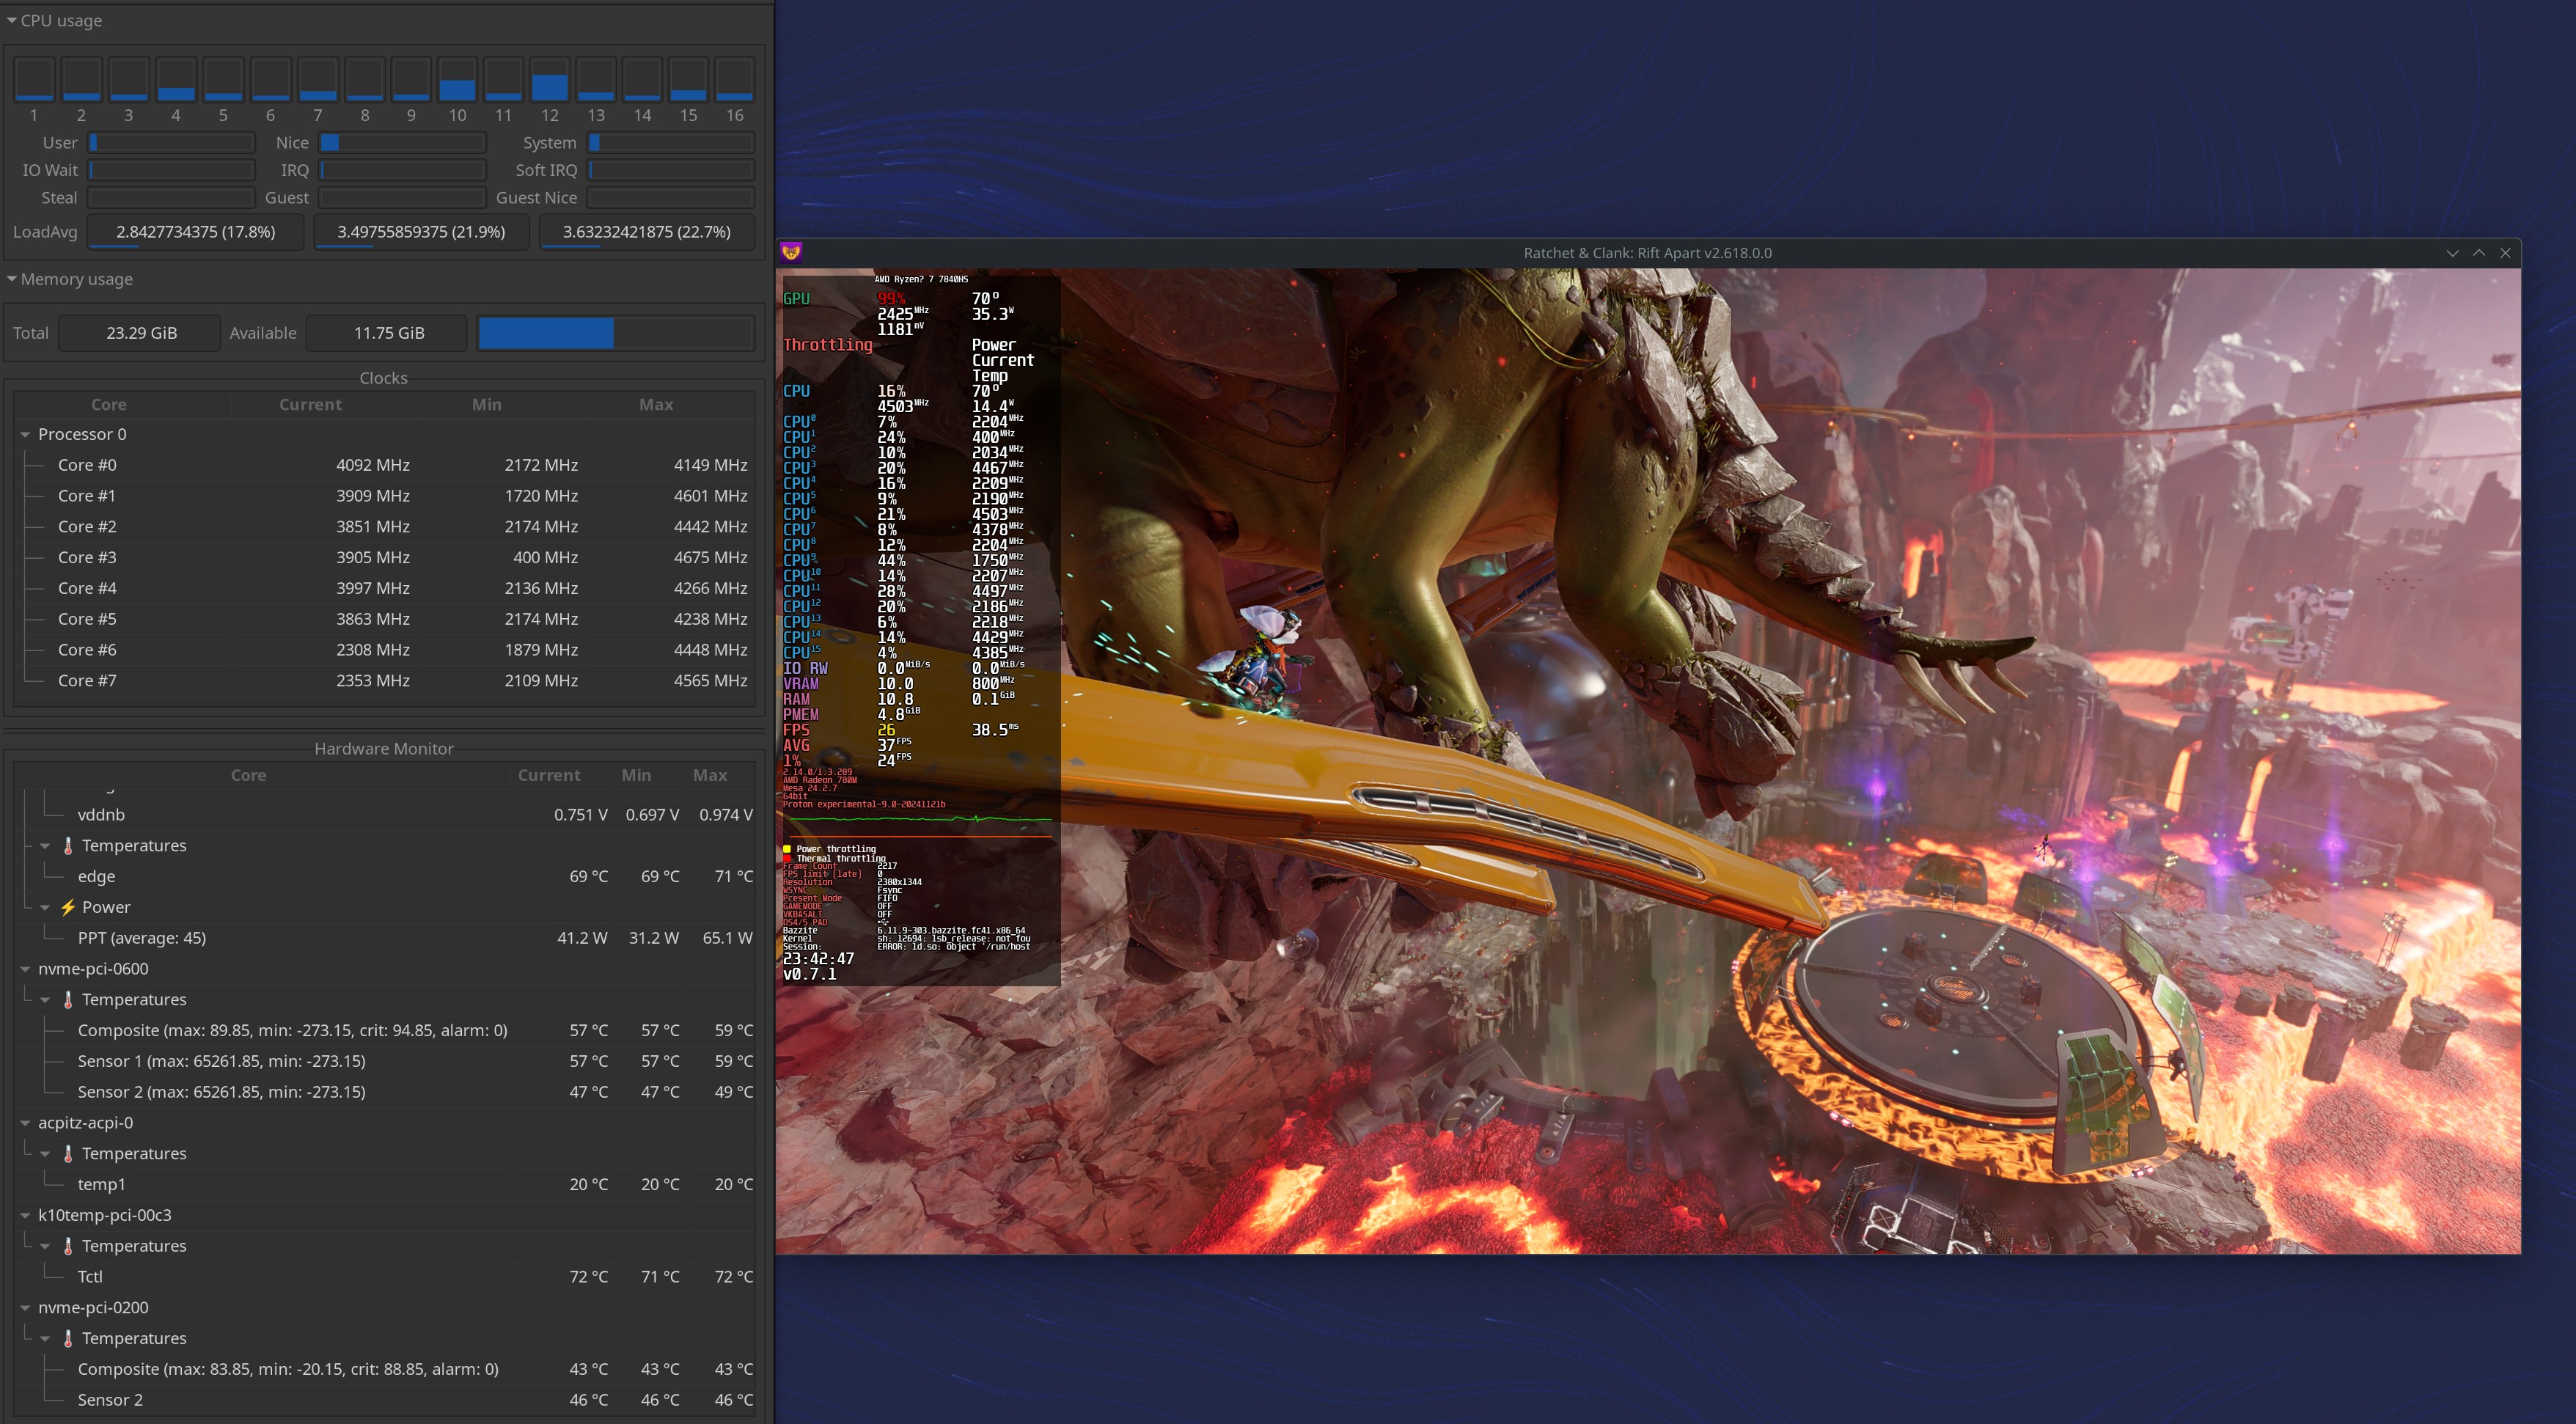Collapse the nvme-pci-0600 device node
Image resolution: width=2576 pixels, height=1424 pixels.
pos(25,969)
